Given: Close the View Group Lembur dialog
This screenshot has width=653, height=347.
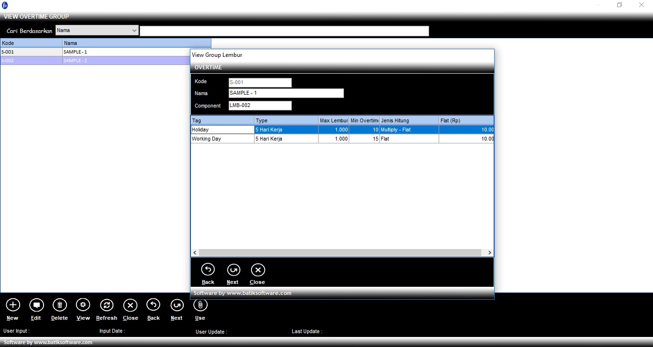Looking at the screenshot, I should [x=257, y=270].
